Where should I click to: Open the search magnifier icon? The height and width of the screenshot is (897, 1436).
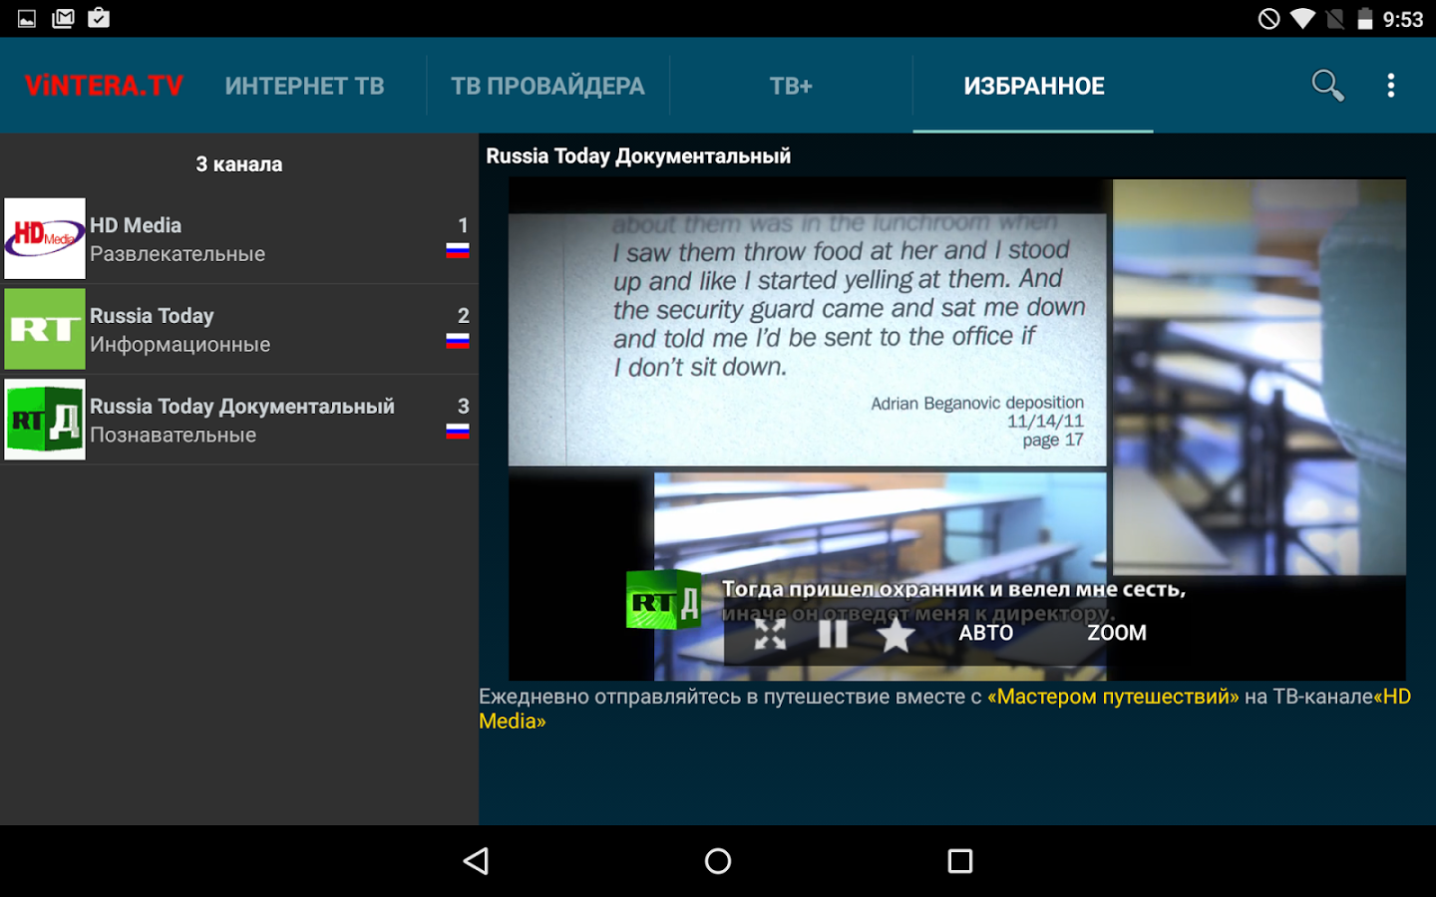point(1327,86)
